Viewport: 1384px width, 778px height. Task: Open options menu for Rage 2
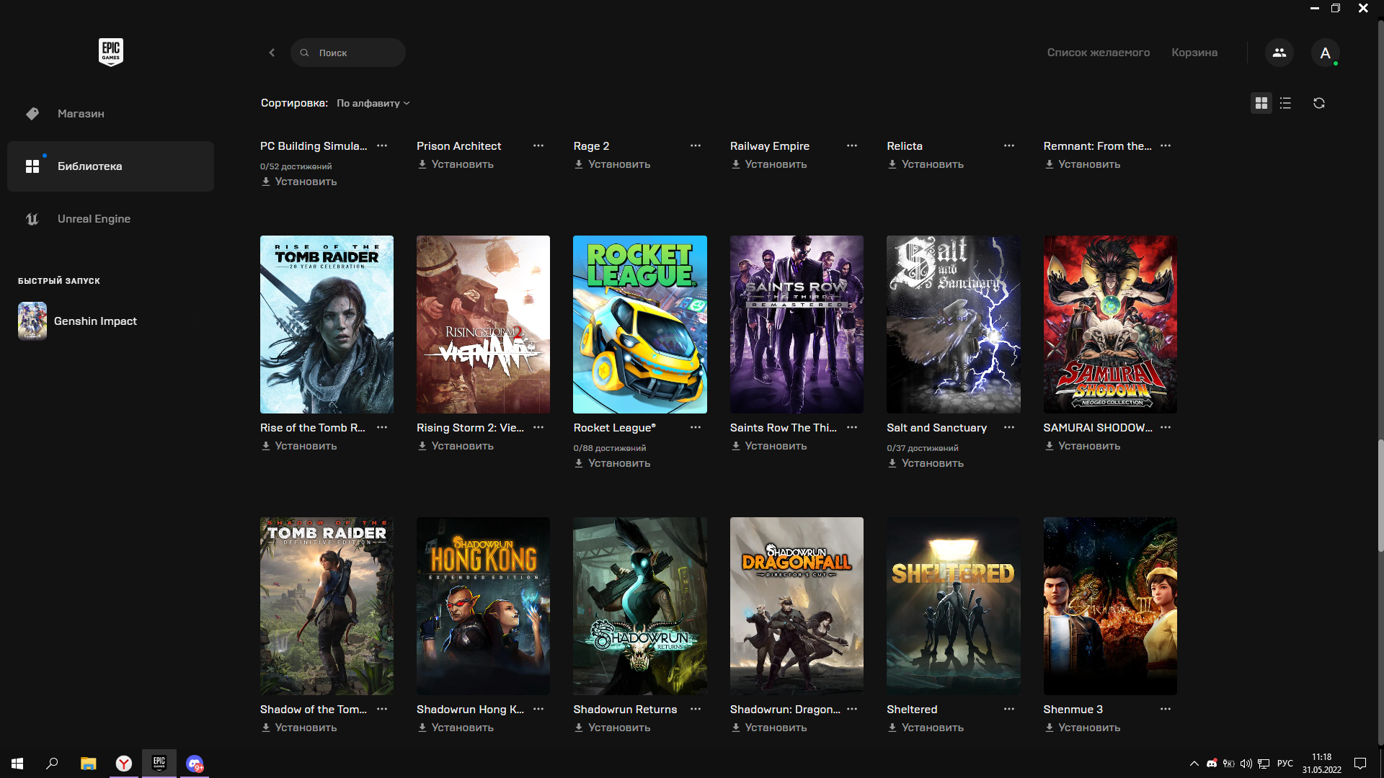[x=696, y=146]
